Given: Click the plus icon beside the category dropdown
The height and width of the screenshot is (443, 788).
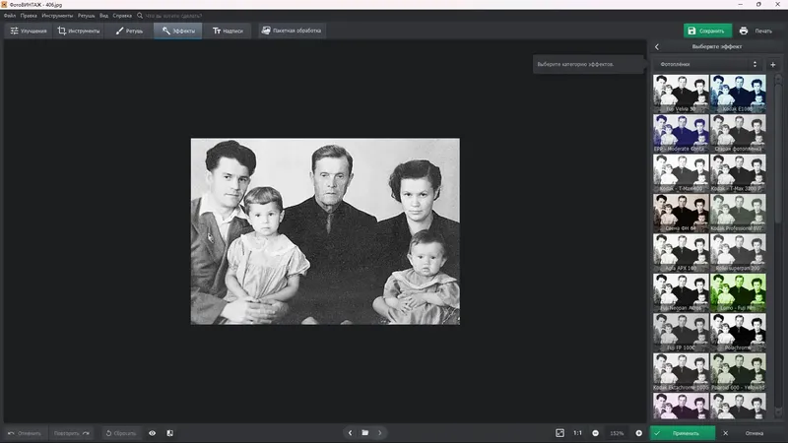Looking at the screenshot, I should tap(773, 64).
